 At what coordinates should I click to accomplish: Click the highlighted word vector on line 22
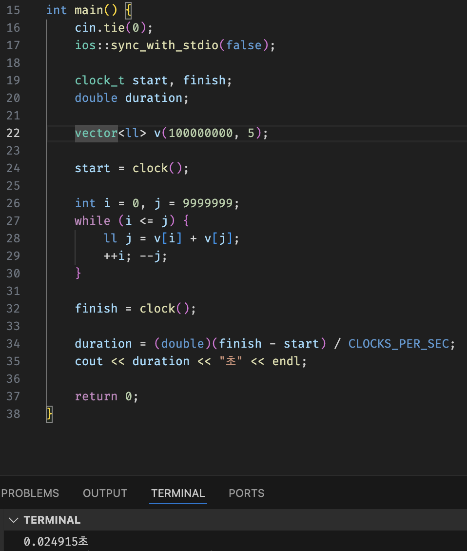pos(97,133)
